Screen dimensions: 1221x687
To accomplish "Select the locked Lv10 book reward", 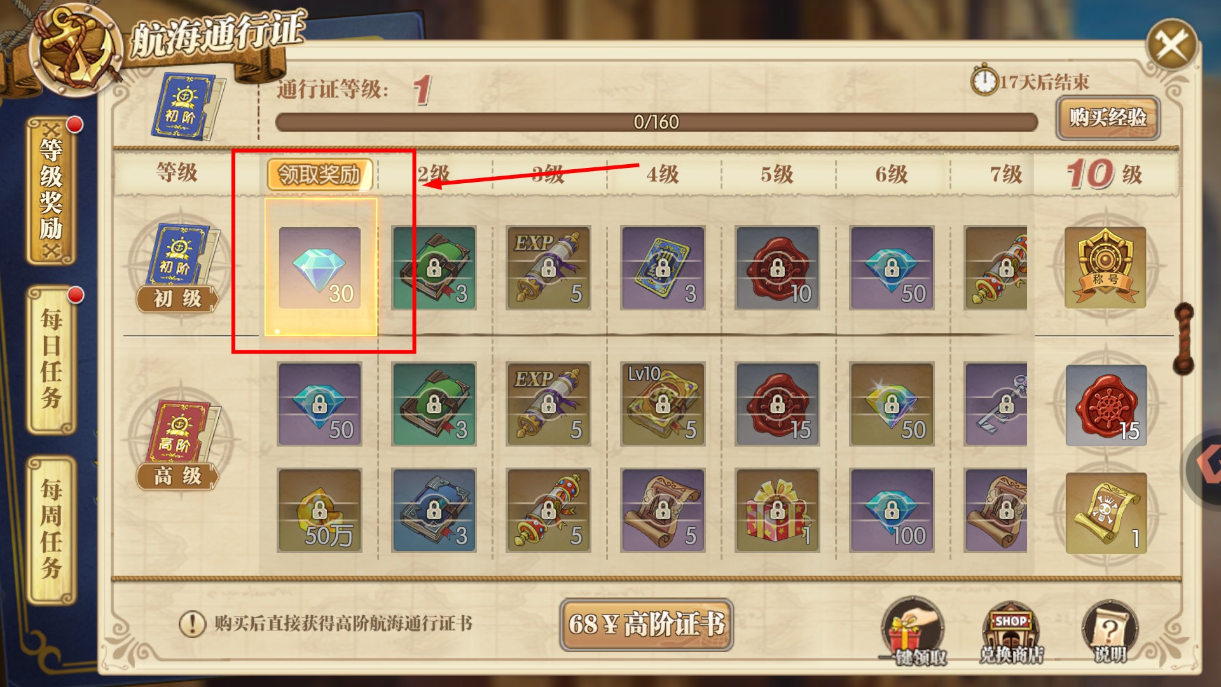I will [x=663, y=404].
